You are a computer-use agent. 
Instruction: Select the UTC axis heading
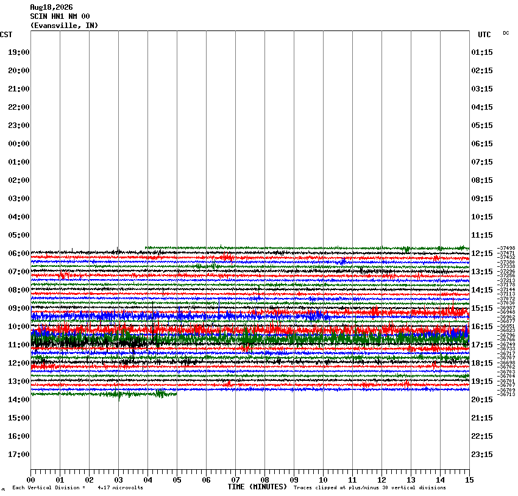click(x=484, y=35)
